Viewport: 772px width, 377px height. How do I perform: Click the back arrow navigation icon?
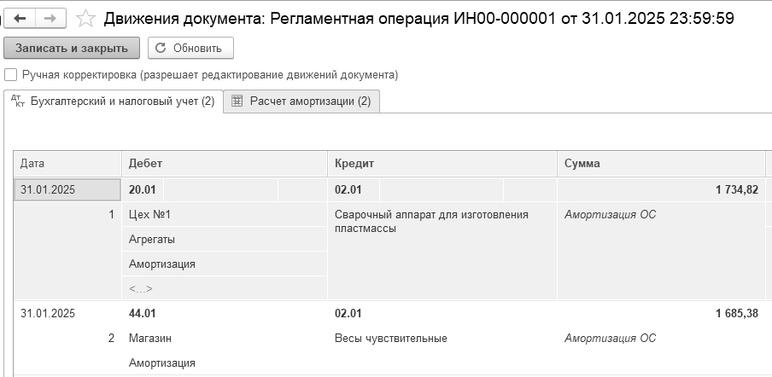tap(20, 19)
